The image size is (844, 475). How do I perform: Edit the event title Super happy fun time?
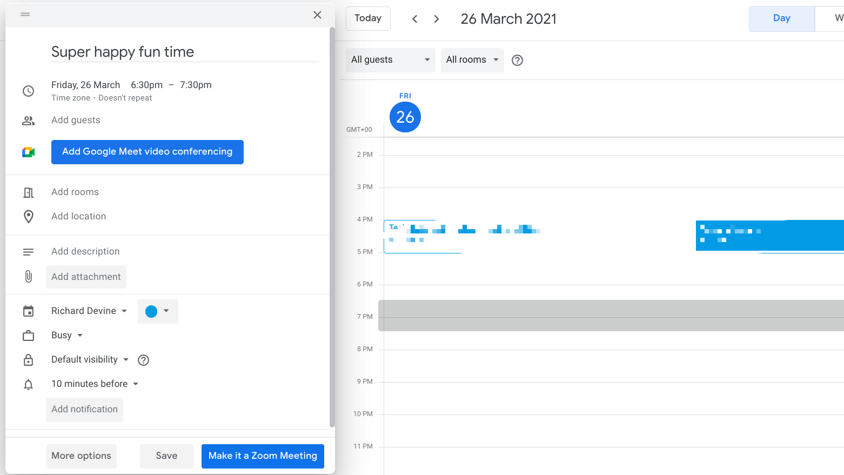(x=185, y=52)
